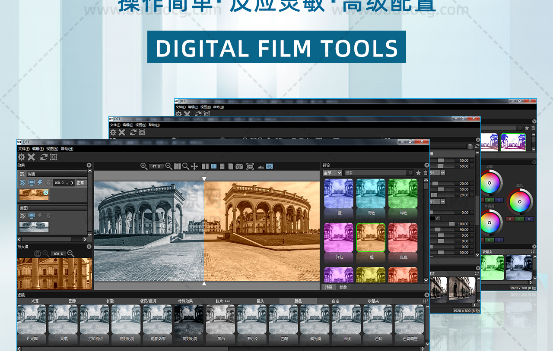Click the trash icon in presets panel
This screenshot has height=351, width=553.
click(426, 173)
